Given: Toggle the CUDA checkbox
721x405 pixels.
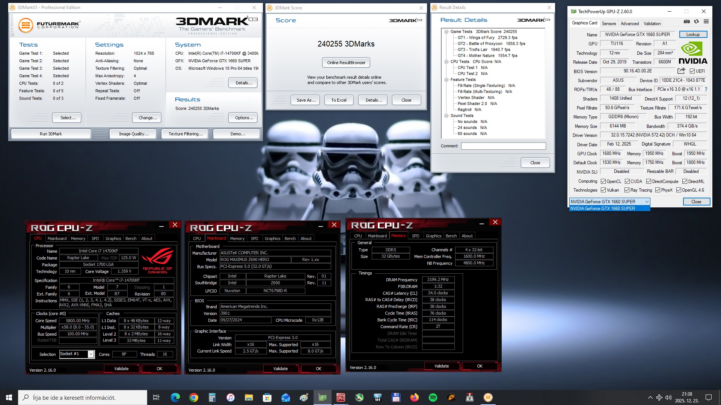Looking at the screenshot, I should 627,181.
